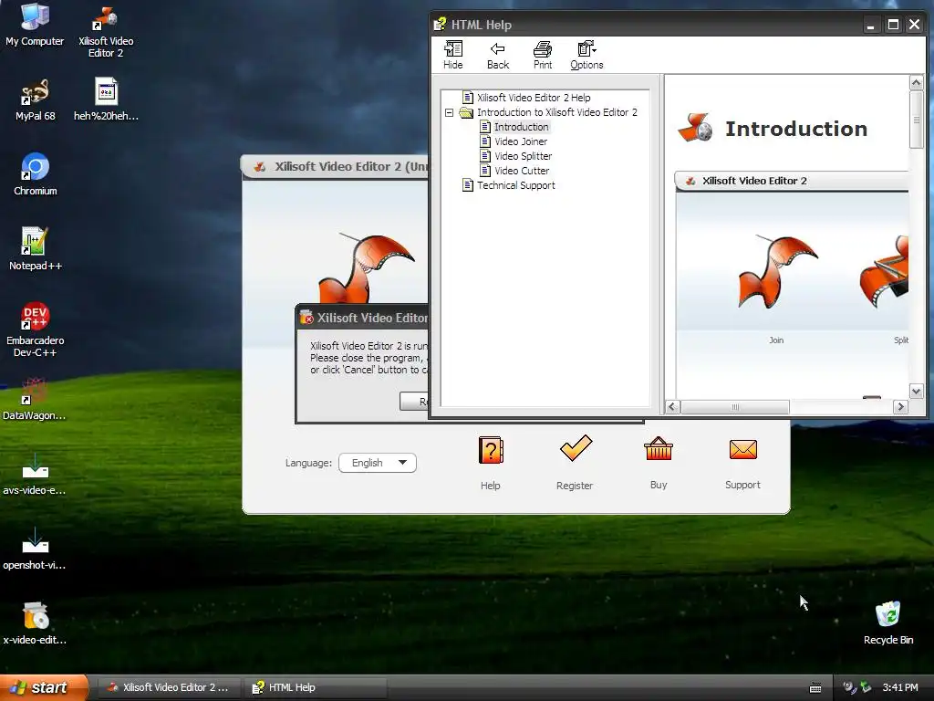Click the Register checkmark icon
Image resolution: width=934 pixels, height=701 pixels.
[576, 448]
